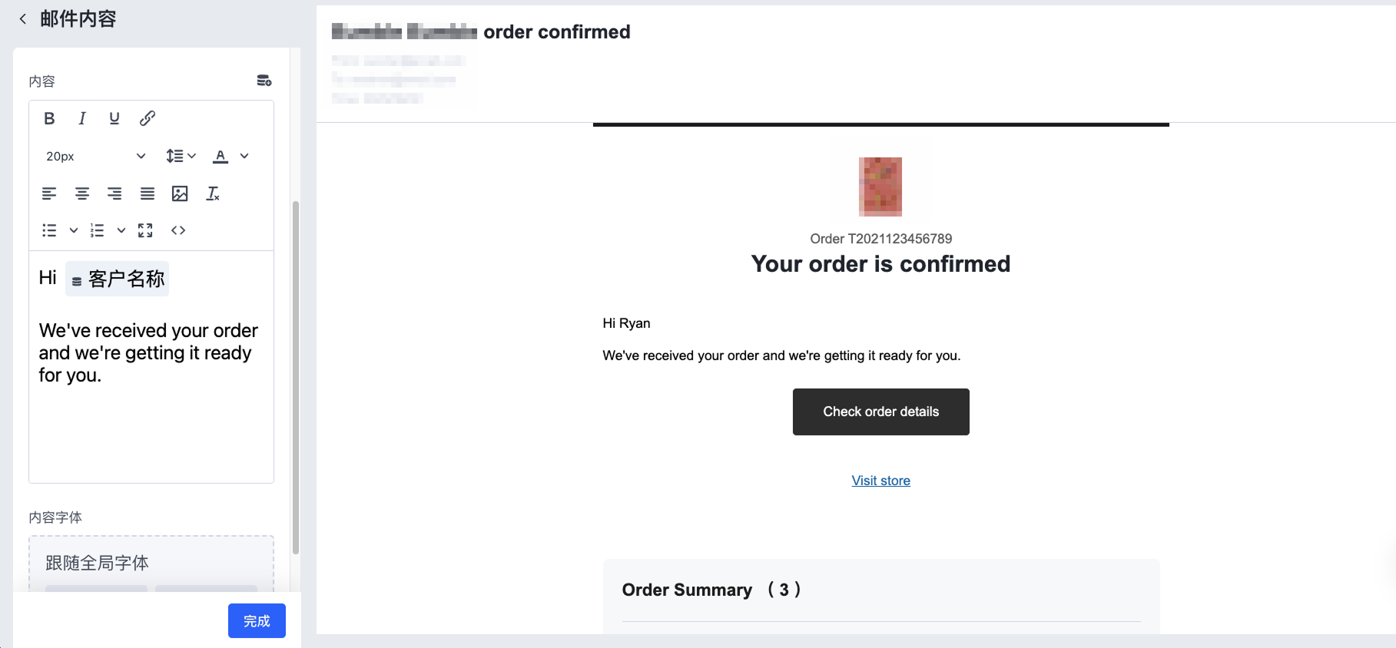The width and height of the screenshot is (1396, 648).
Task: Open line height dropdown
Action: [181, 156]
